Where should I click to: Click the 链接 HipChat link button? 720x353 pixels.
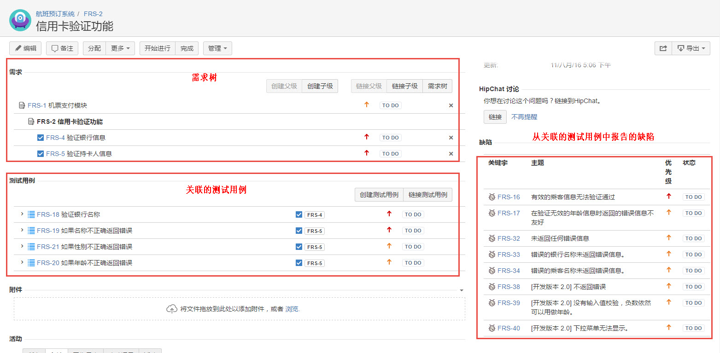tap(495, 117)
